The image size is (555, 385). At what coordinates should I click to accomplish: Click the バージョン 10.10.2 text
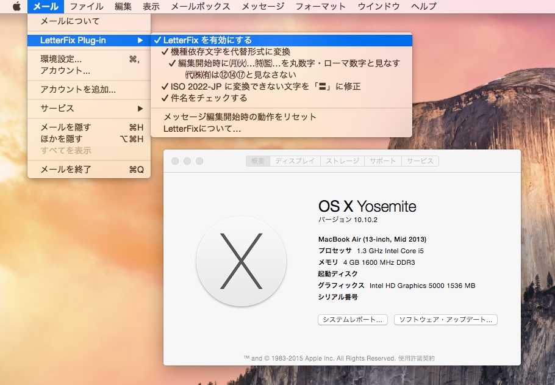pos(348,220)
